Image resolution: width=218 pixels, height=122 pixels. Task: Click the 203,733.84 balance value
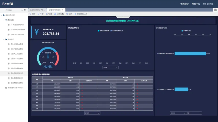tap(51, 34)
